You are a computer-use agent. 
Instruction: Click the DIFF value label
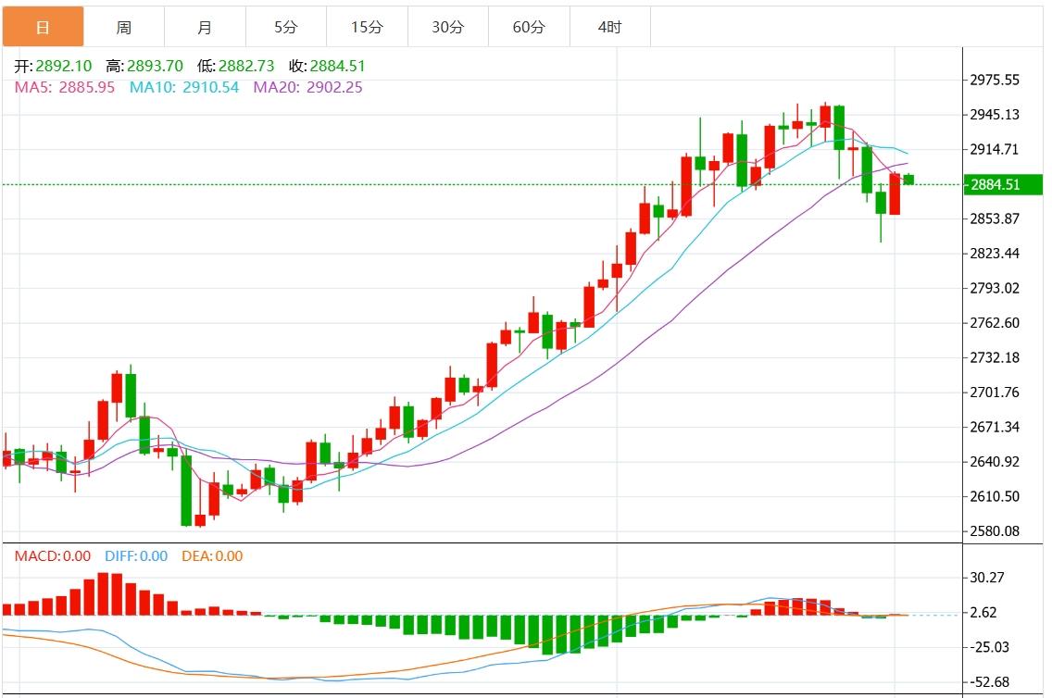135,556
